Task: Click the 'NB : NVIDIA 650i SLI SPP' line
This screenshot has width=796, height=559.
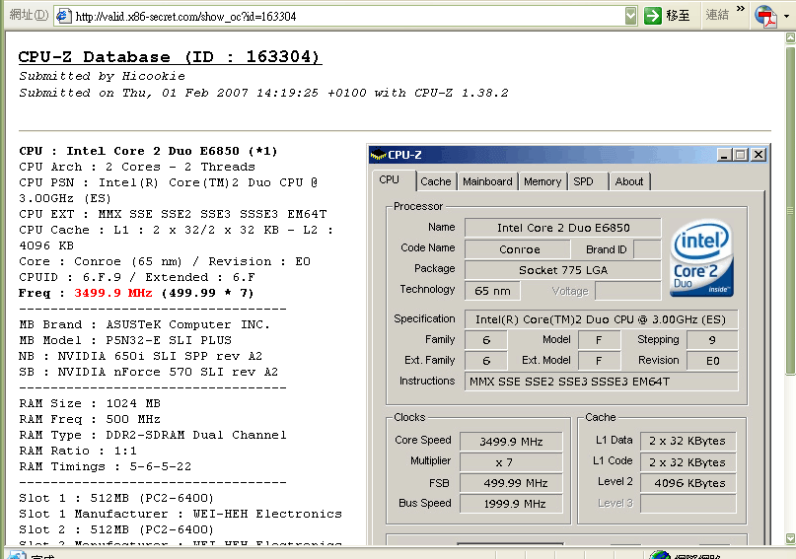Action: point(141,356)
